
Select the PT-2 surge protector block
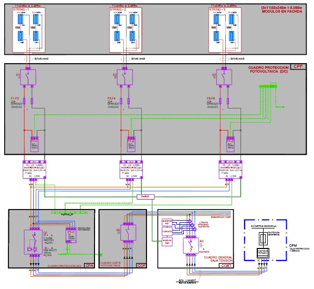131,144
